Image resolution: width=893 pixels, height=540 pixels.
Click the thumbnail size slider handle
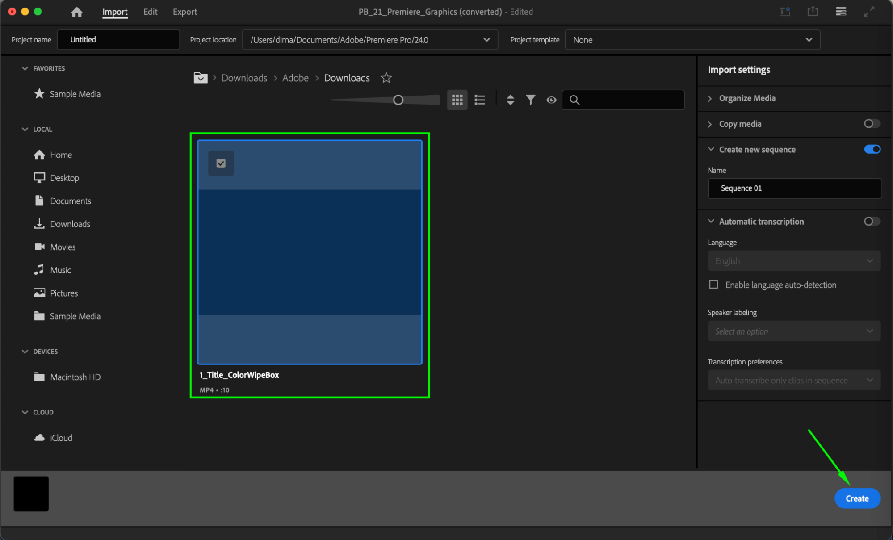pos(398,100)
